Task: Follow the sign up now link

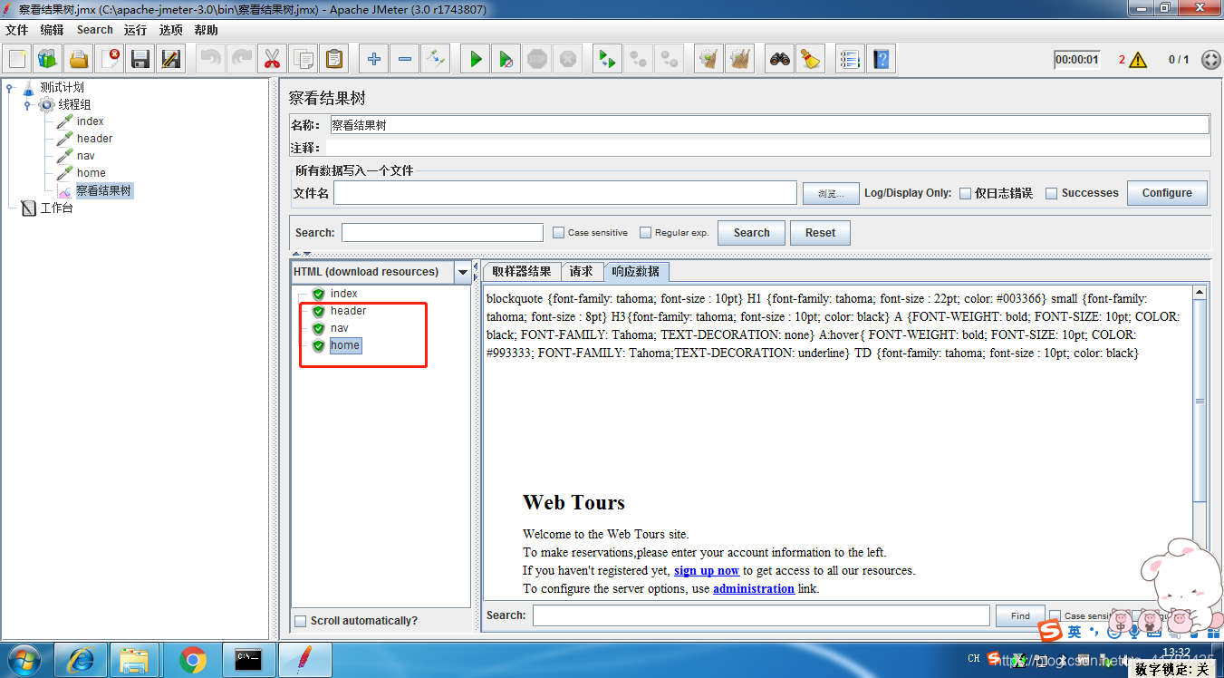Action: click(707, 570)
